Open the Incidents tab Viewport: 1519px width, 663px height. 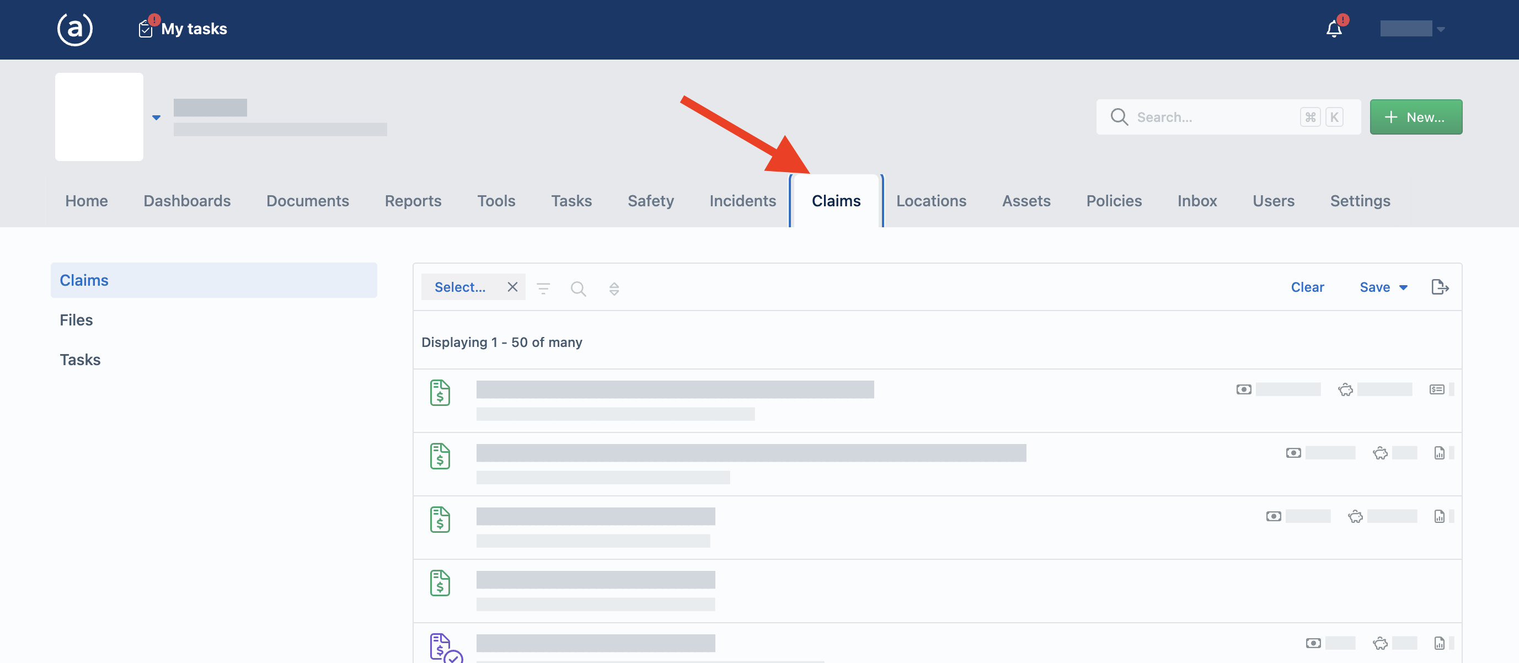coord(742,201)
